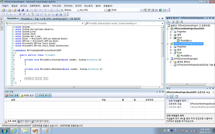Switch Properties panel to Alphabetical view
Image resolution: width=215 pixels, height=134 pixels.
click(x=172, y=97)
